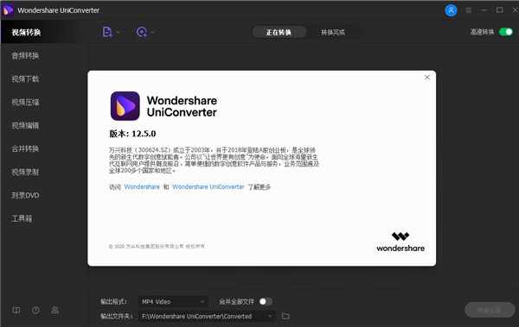Select 视频转换 in the sidebar
Image resolution: width=519 pixels, height=327 pixels.
pyautogui.click(x=44, y=32)
